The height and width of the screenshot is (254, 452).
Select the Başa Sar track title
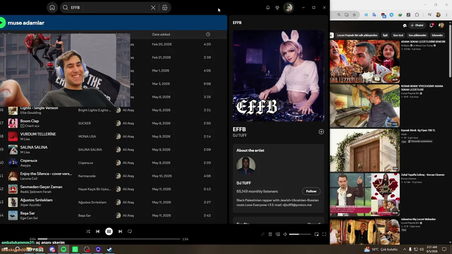pos(28,213)
